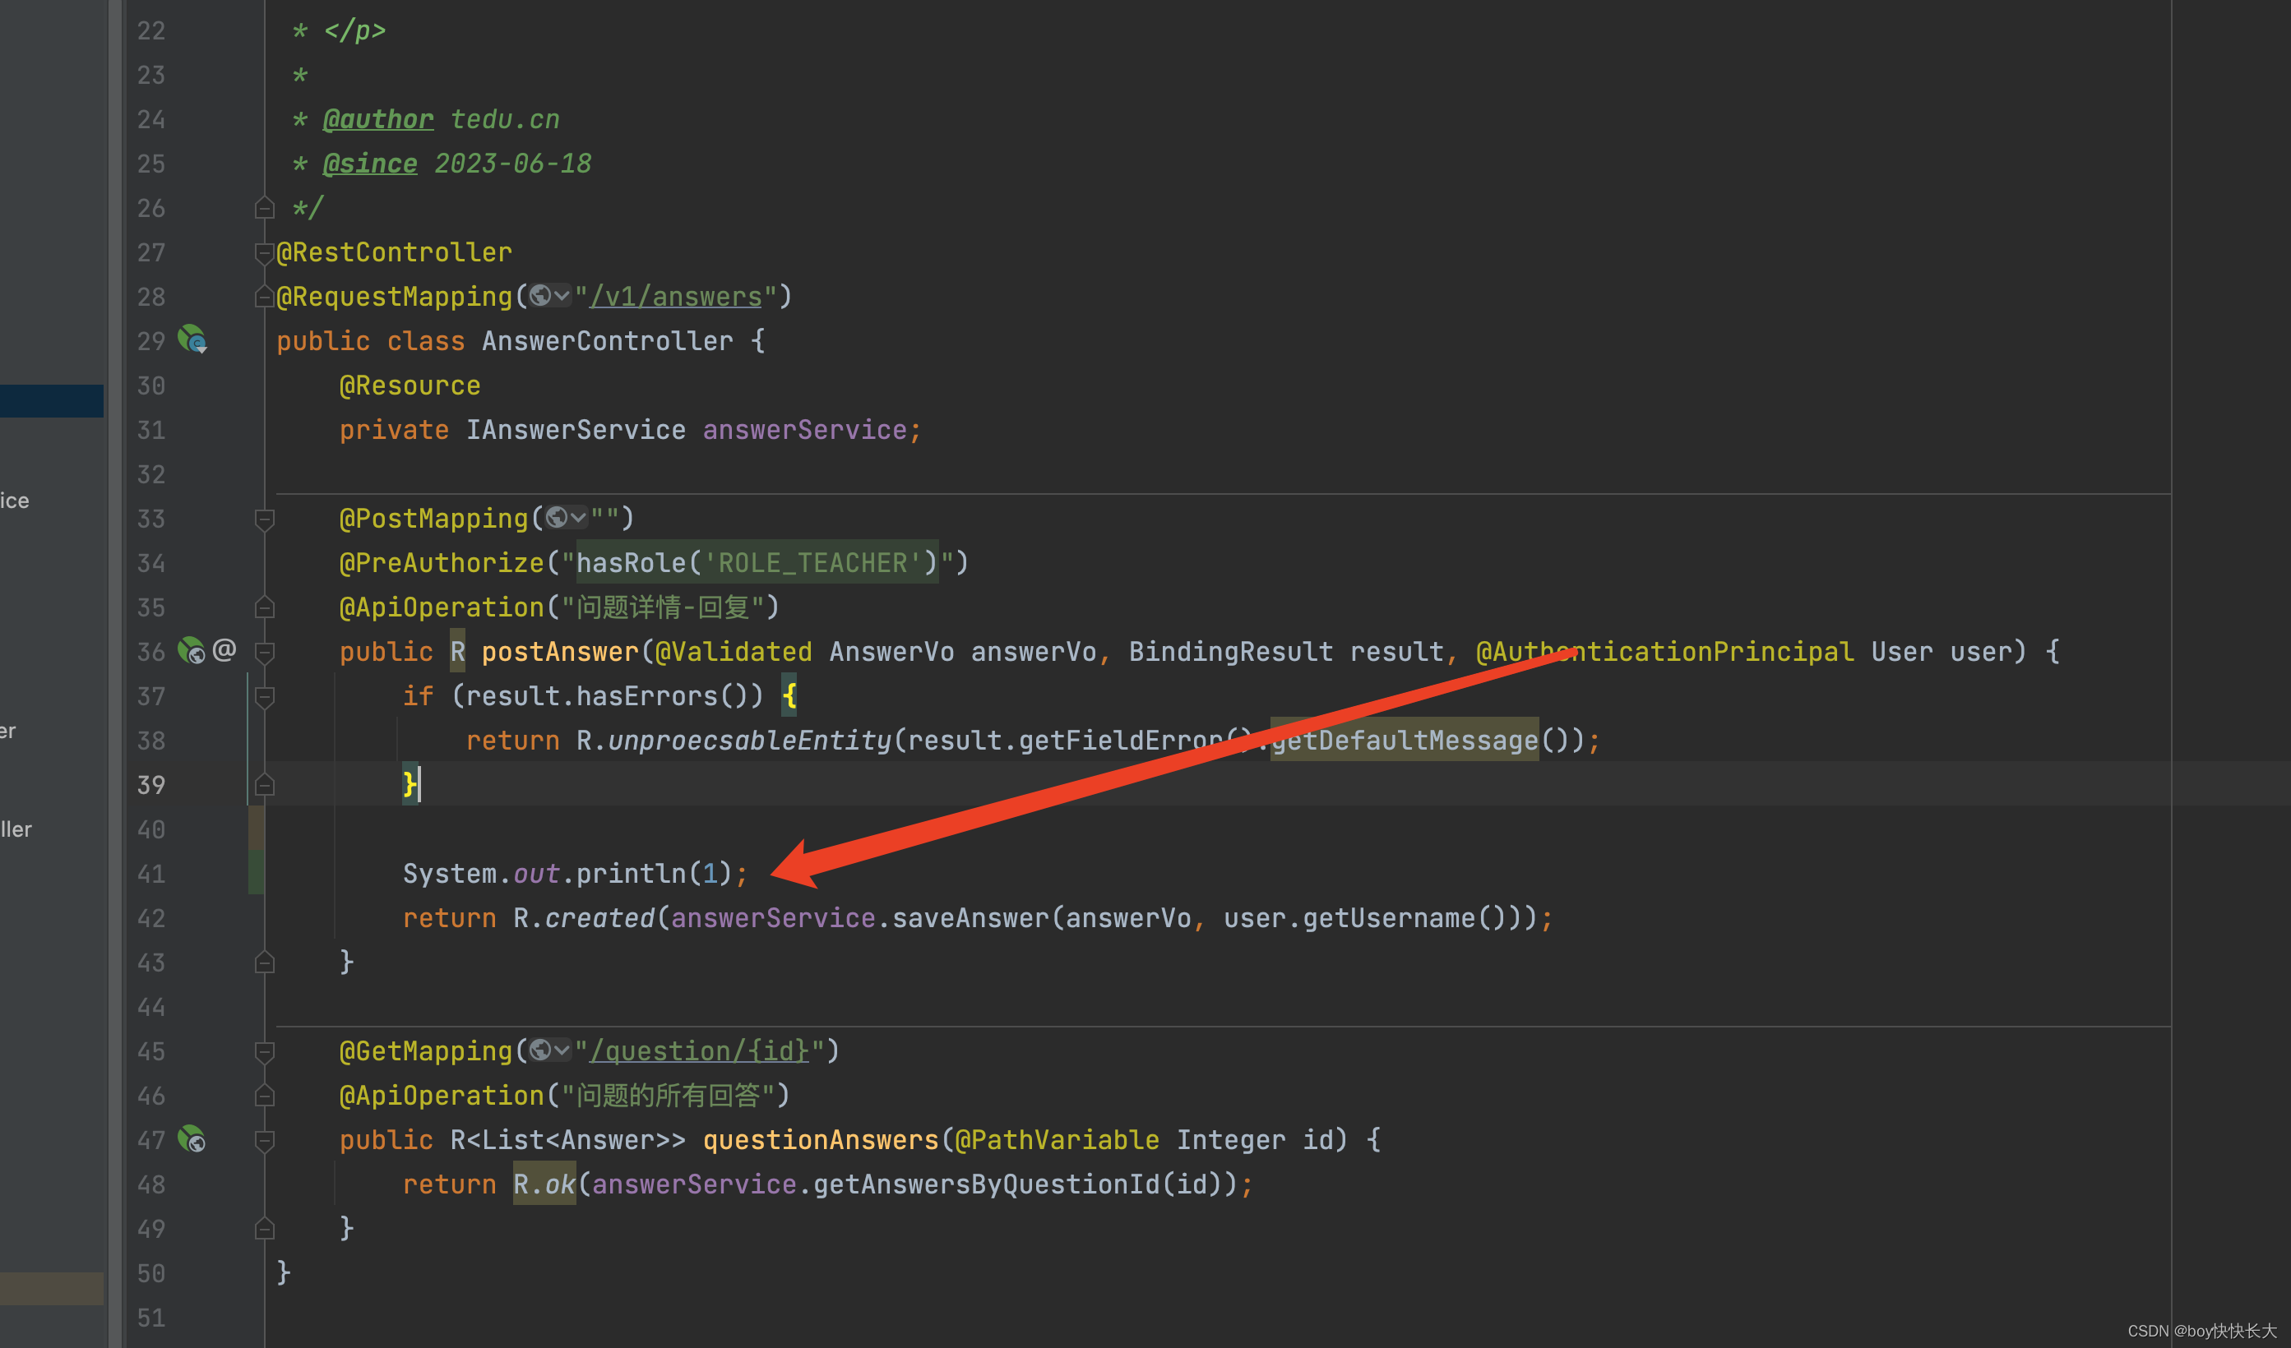Screen dimensions: 2291x1348
Task: Open the /v1/answers URL link
Action: [675, 297]
